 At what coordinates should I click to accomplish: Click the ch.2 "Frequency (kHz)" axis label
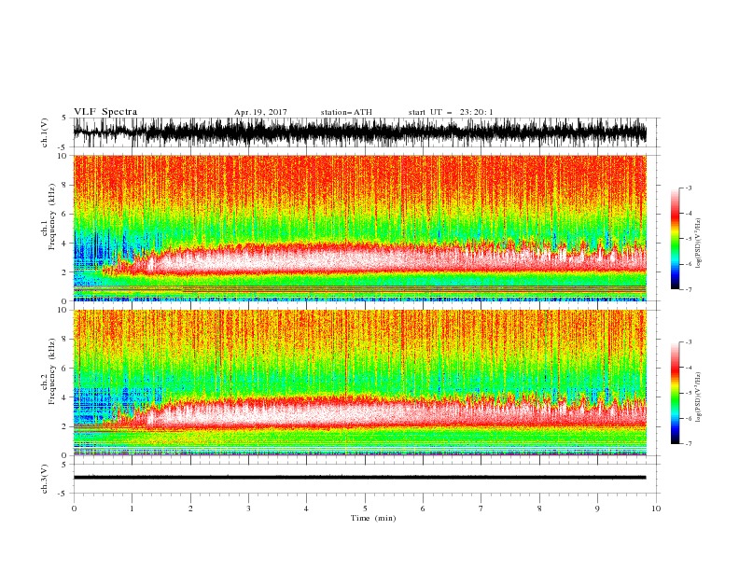coord(52,371)
